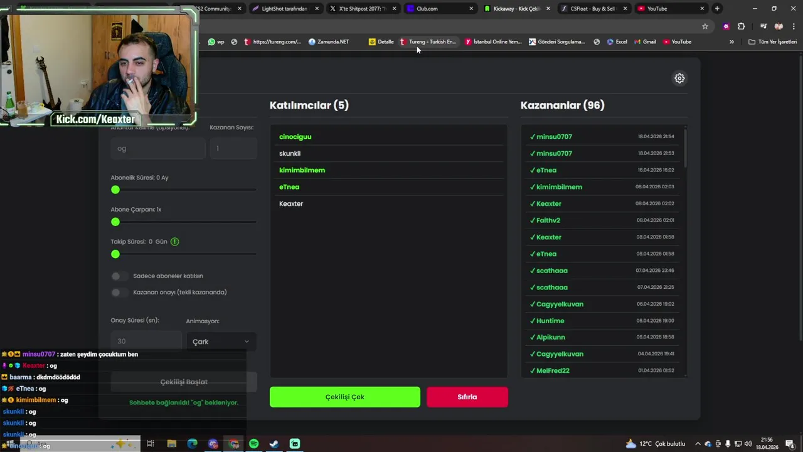Click the Çekilişi Başlat button

click(184, 382)
